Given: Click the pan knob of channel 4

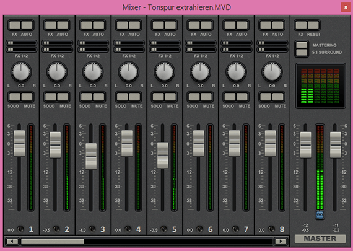Looking at the screenshot, I should pyautogui.click(x=128, y=72).
